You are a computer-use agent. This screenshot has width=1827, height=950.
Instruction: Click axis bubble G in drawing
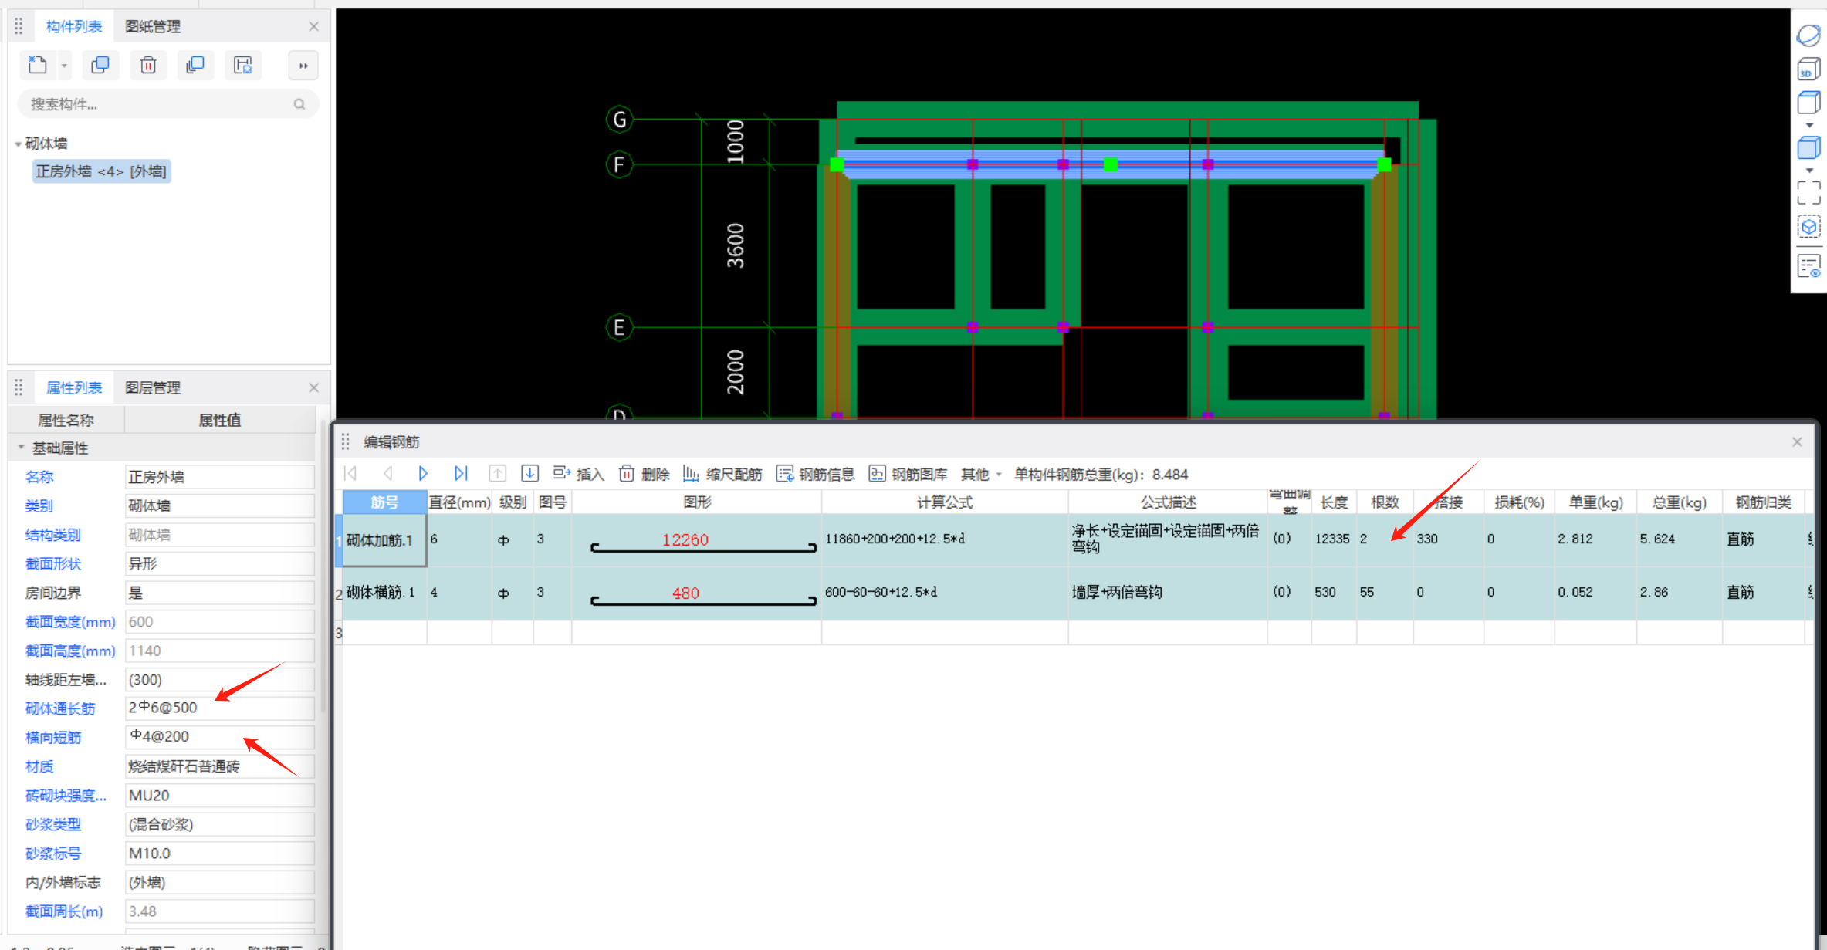click(619, 120)
